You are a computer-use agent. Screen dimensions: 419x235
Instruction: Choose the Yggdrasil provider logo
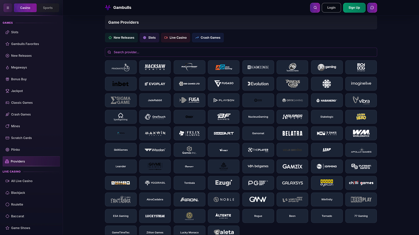click(x=155, y=183)
